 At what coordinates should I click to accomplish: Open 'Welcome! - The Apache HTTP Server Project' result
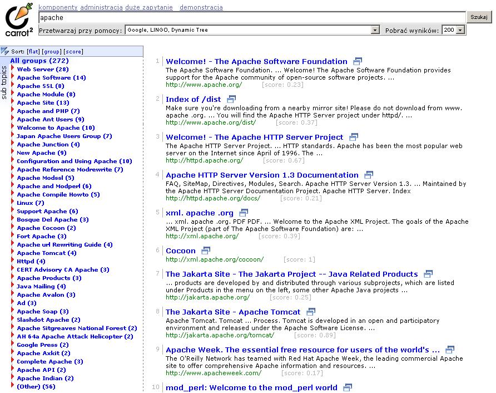(254, 137)
